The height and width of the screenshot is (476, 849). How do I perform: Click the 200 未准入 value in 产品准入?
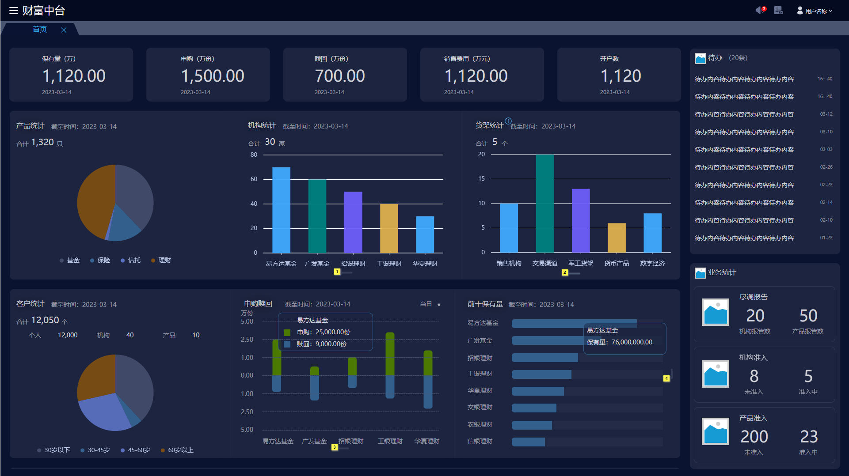tap(754, 437)
